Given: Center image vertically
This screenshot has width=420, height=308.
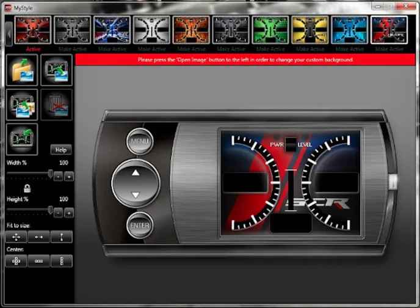Looking at the screenshot, I should point(62,261).
